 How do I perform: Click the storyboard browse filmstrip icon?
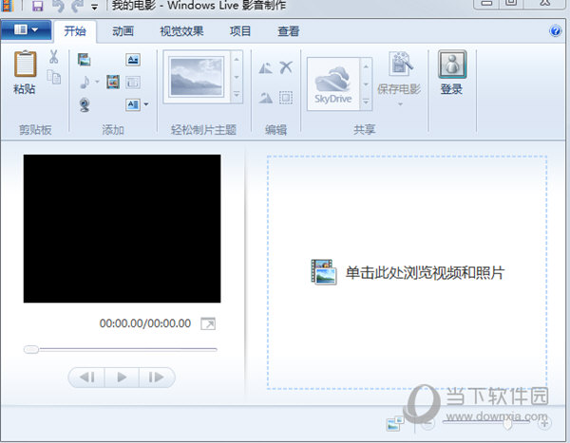pos(324,271)
